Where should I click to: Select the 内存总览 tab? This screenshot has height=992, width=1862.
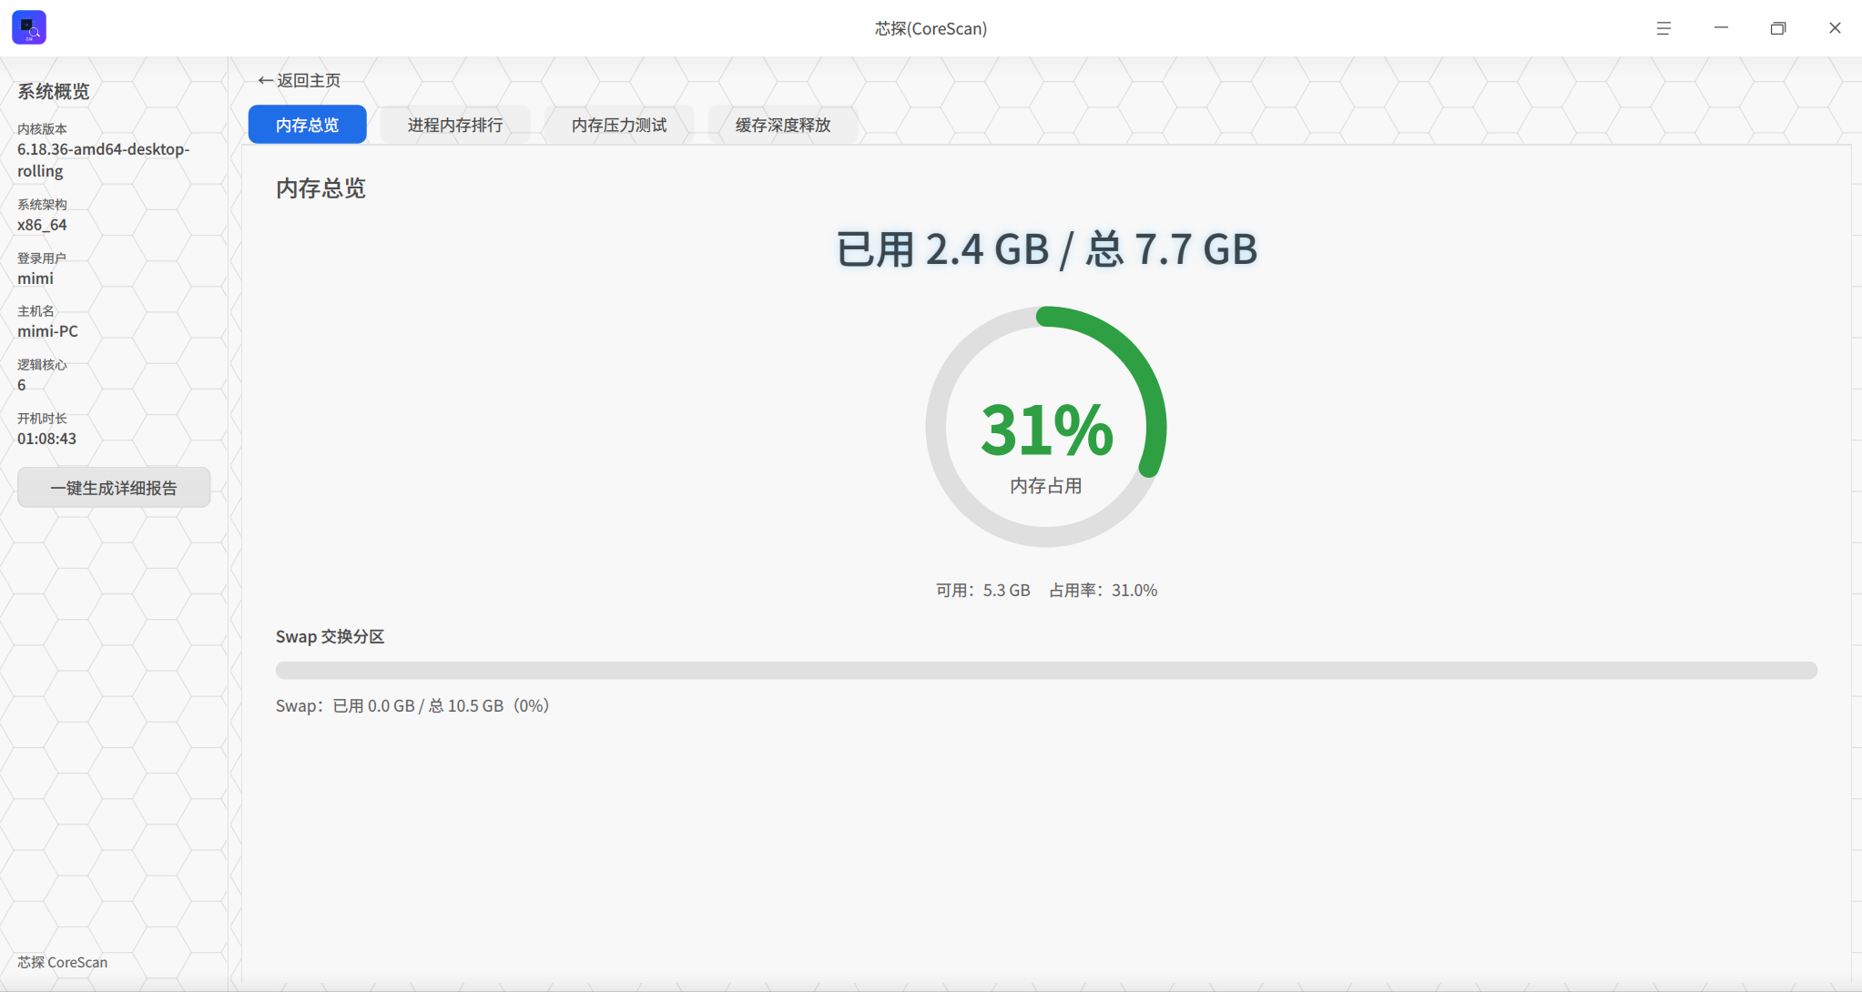tap(308, 125)
